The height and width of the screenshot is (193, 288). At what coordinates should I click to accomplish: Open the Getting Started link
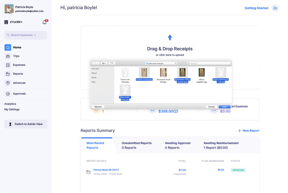coord(256,8)
